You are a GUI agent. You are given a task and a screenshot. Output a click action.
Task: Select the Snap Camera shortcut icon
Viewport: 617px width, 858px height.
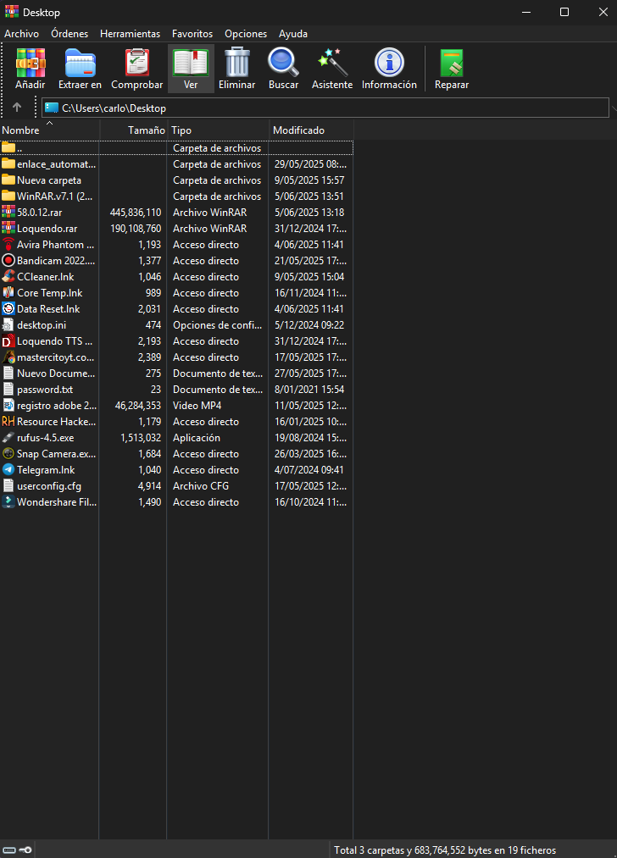tap(8, 454)
